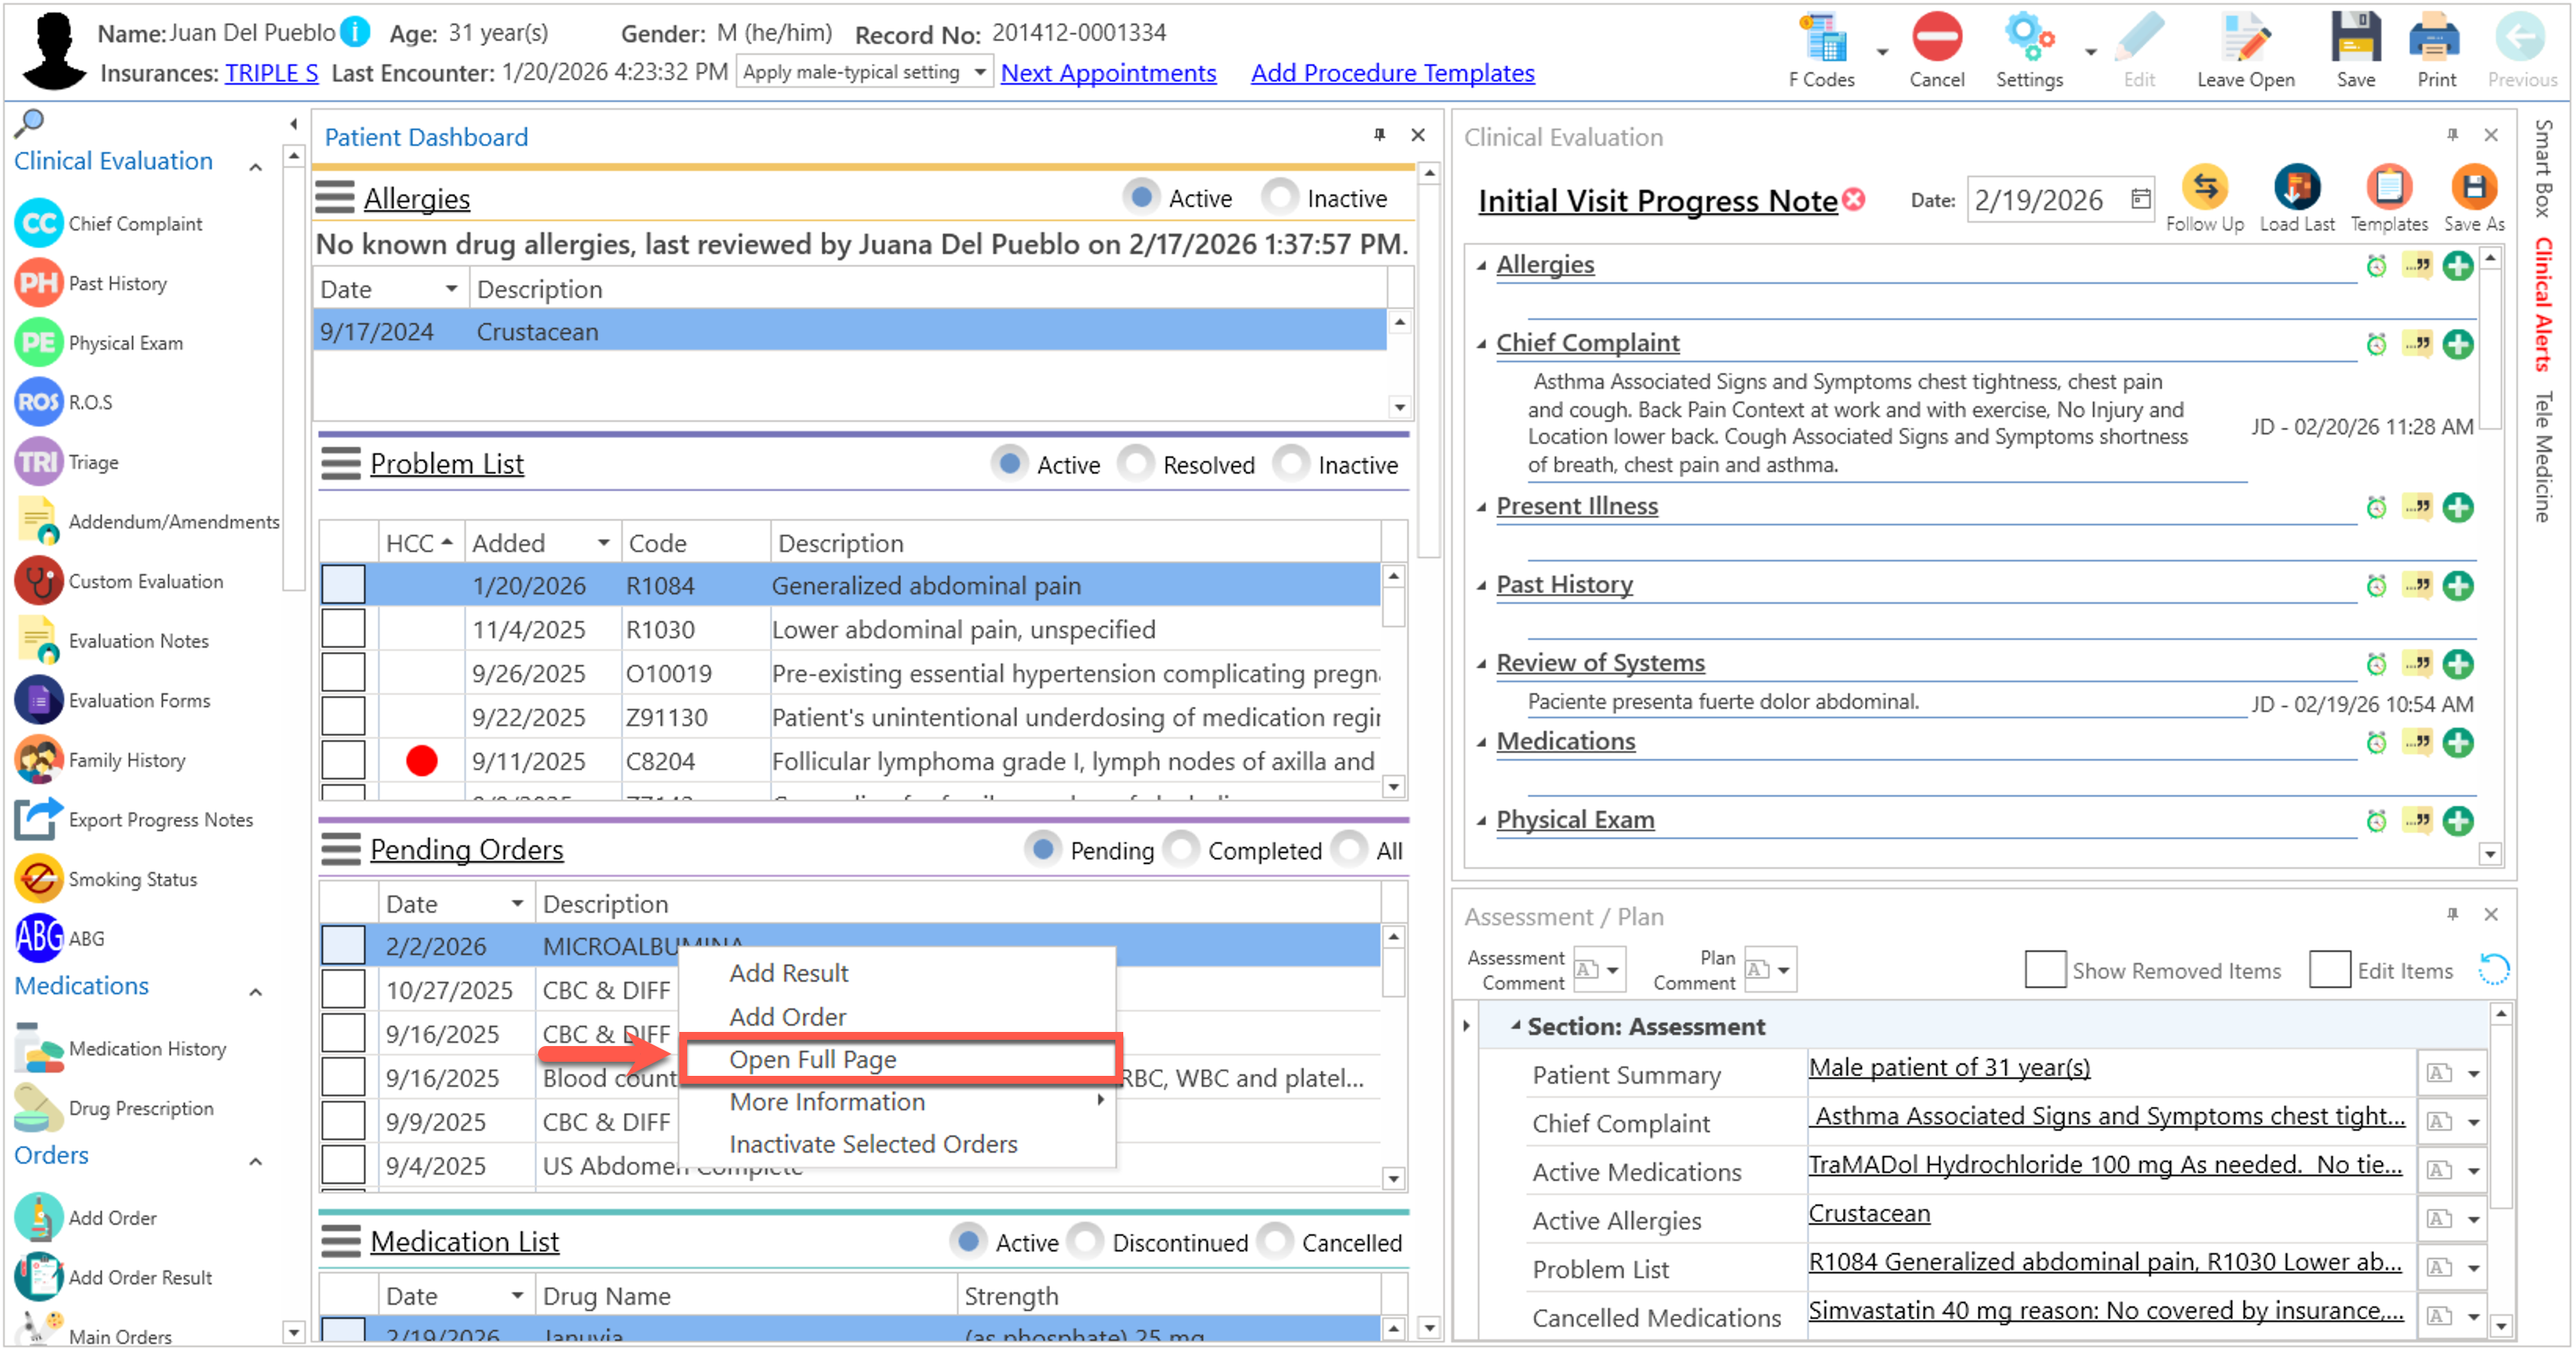
Task: Open the Assessment Comment dropdown
Action: coord(1612,970)
